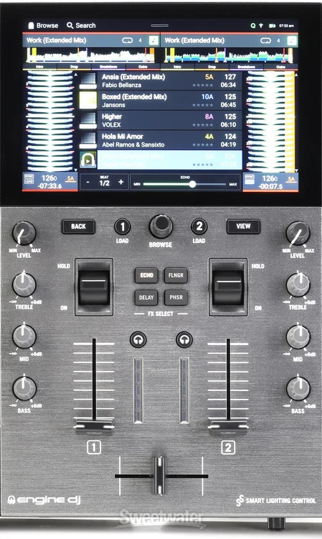Tap album art of Hola Mi Amor

click(87, 140)
